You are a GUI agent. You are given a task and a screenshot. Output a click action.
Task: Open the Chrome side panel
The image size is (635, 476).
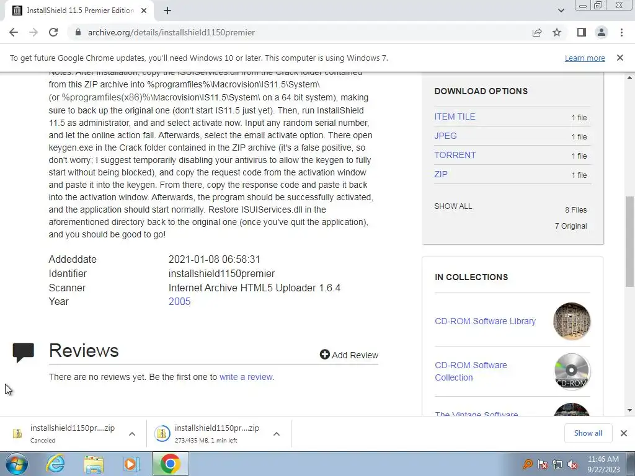click(x=582, y=32)
